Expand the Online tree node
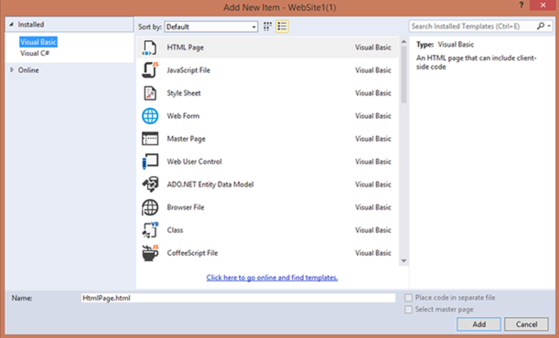 pos(12,70)
